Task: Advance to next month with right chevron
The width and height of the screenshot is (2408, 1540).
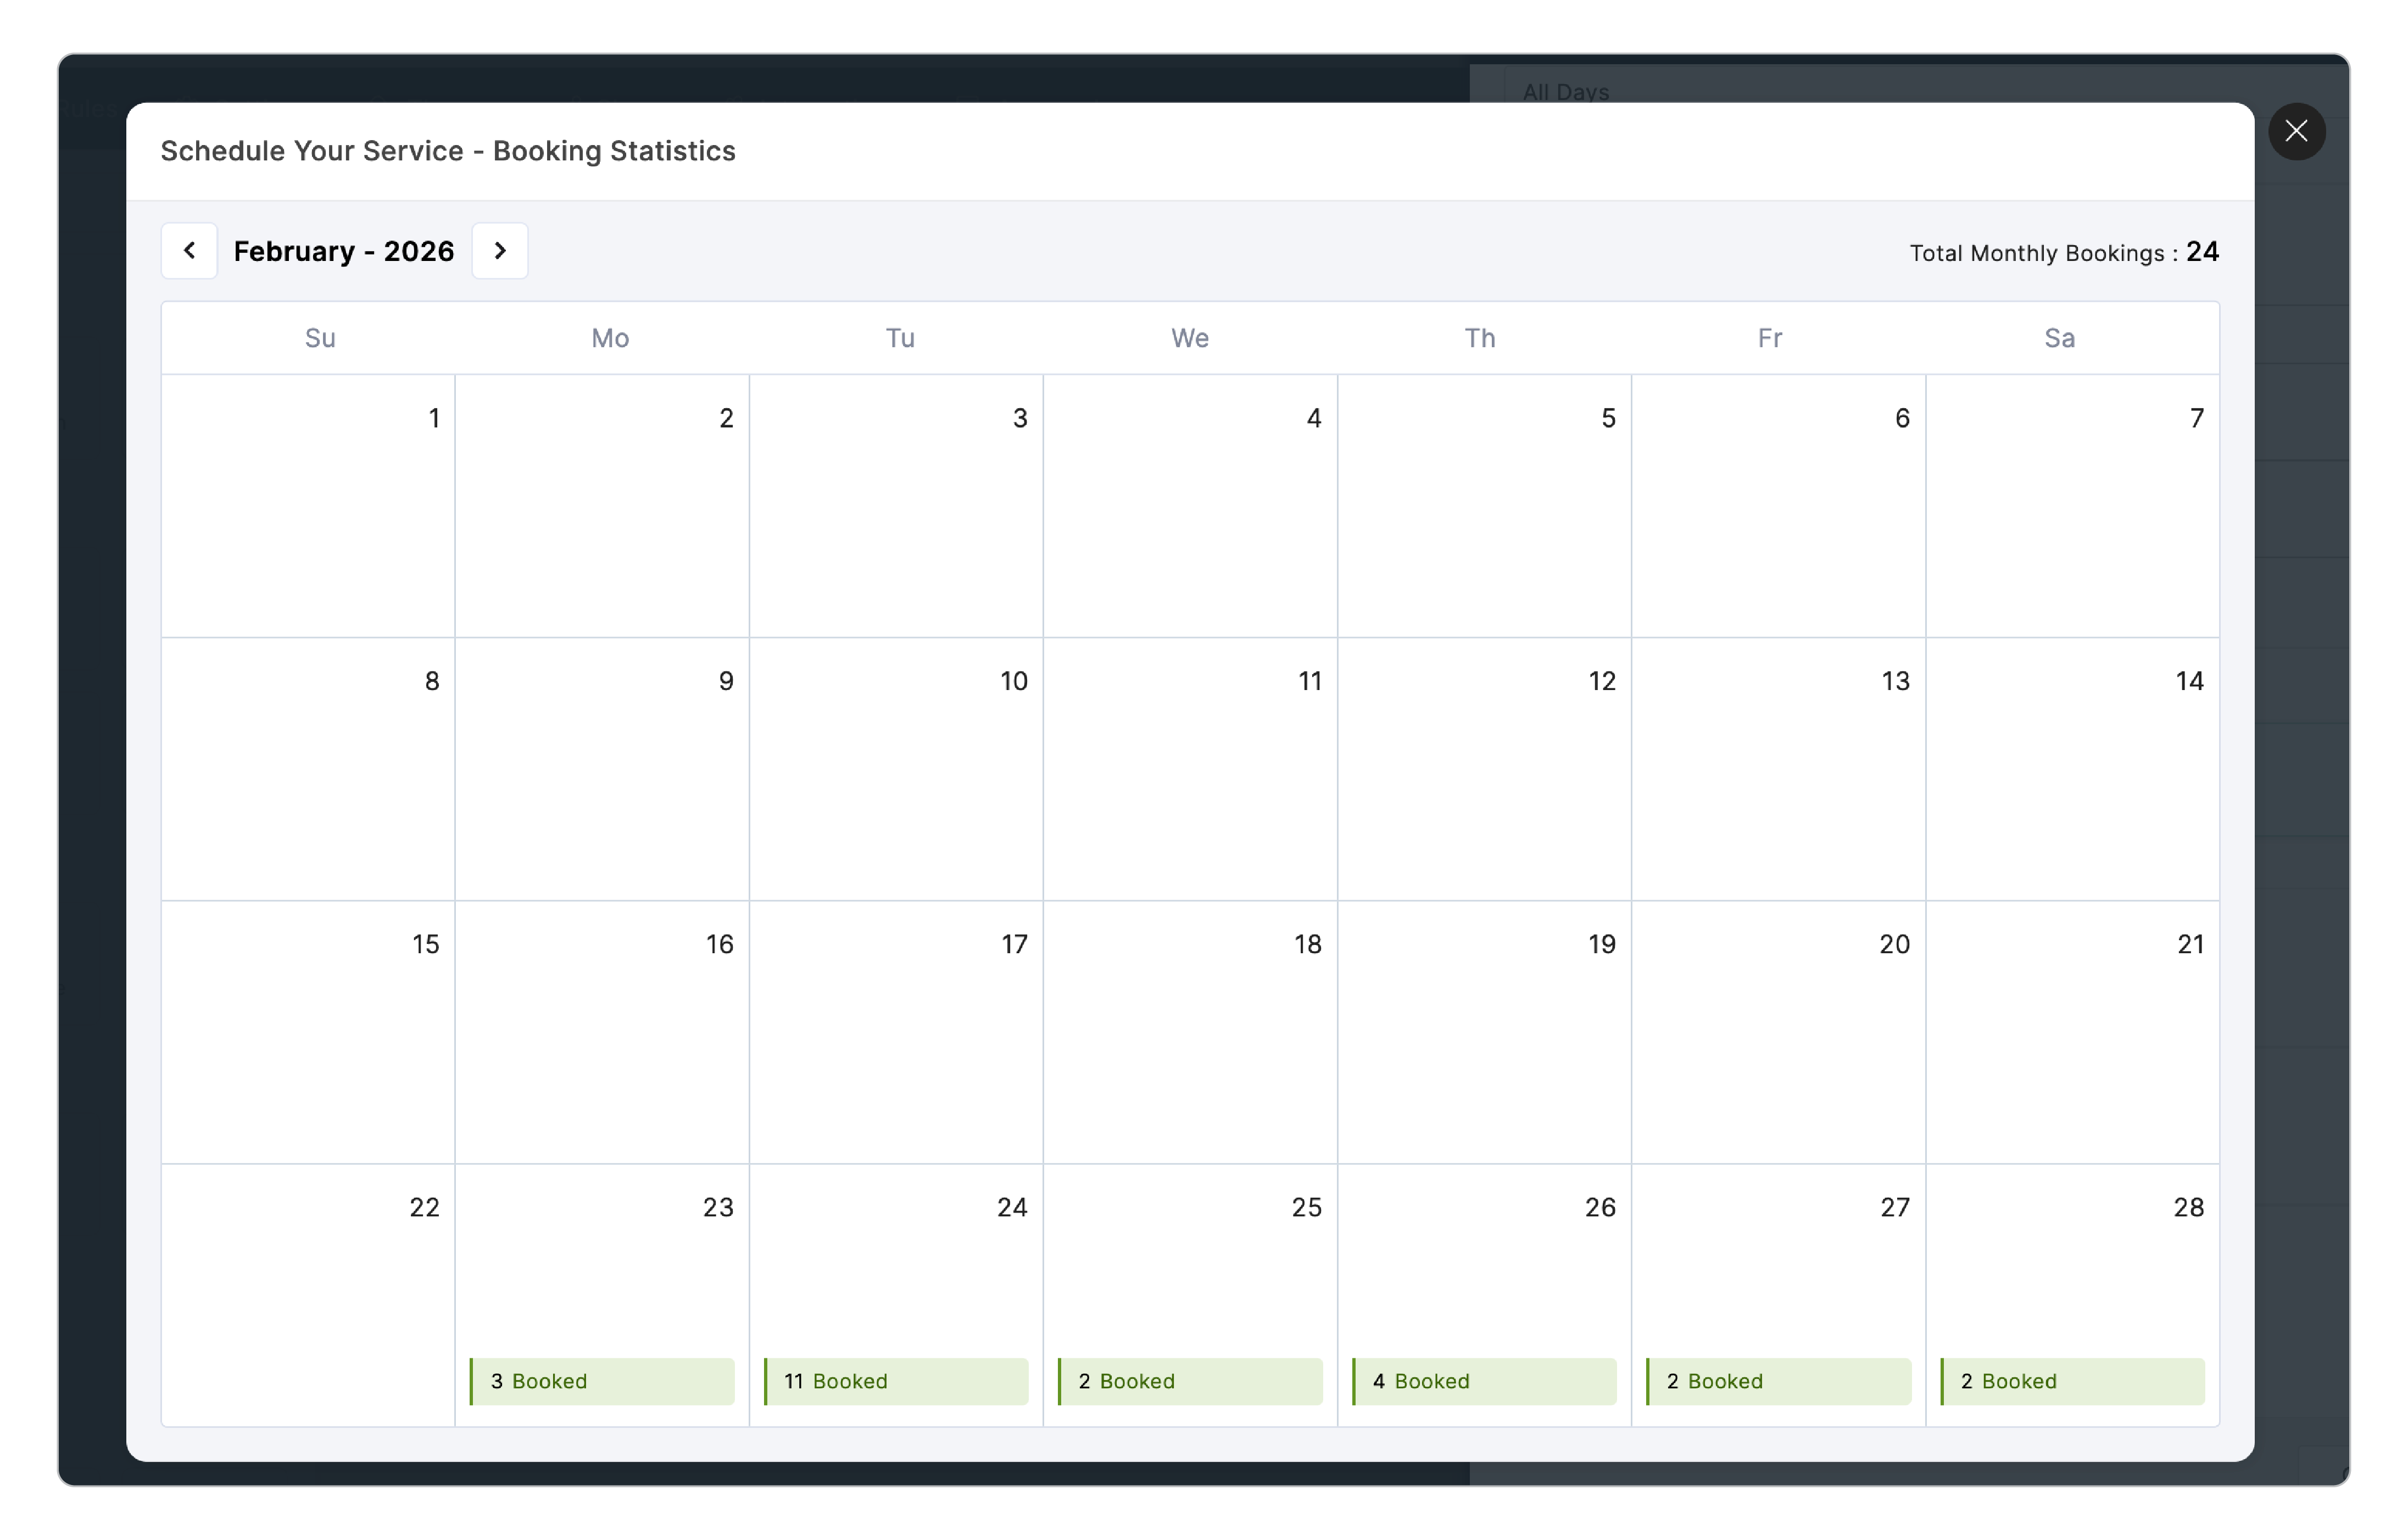Action: pyautogui.click(x=500, y=250)
